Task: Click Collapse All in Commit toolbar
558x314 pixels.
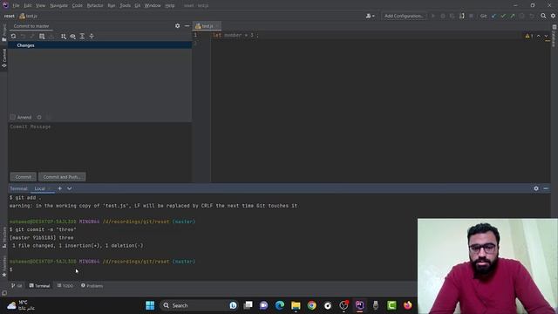Action: [92, 37]
